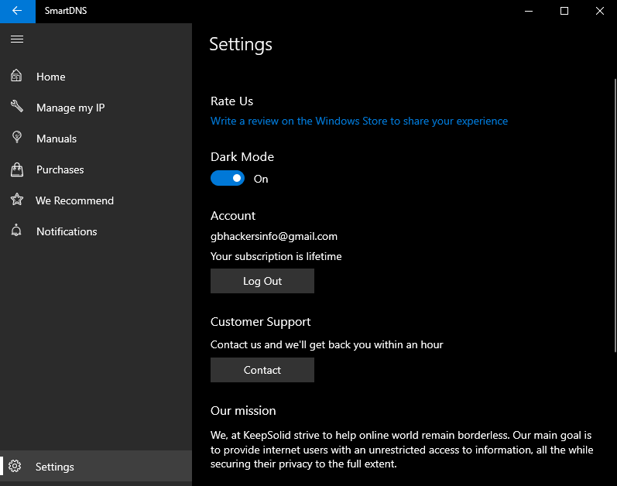Click the Manuals lightbulb icon
Image resolution: width=617 pixels, height=486 pixels.
(x=16, y=137)
